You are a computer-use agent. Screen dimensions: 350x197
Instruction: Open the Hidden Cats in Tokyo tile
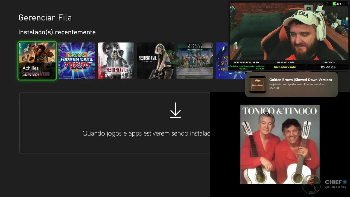tap(77, 61)
